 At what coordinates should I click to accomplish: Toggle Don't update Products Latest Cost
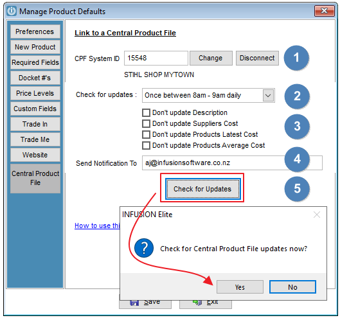pyautogui.click(x=146, y=134)
